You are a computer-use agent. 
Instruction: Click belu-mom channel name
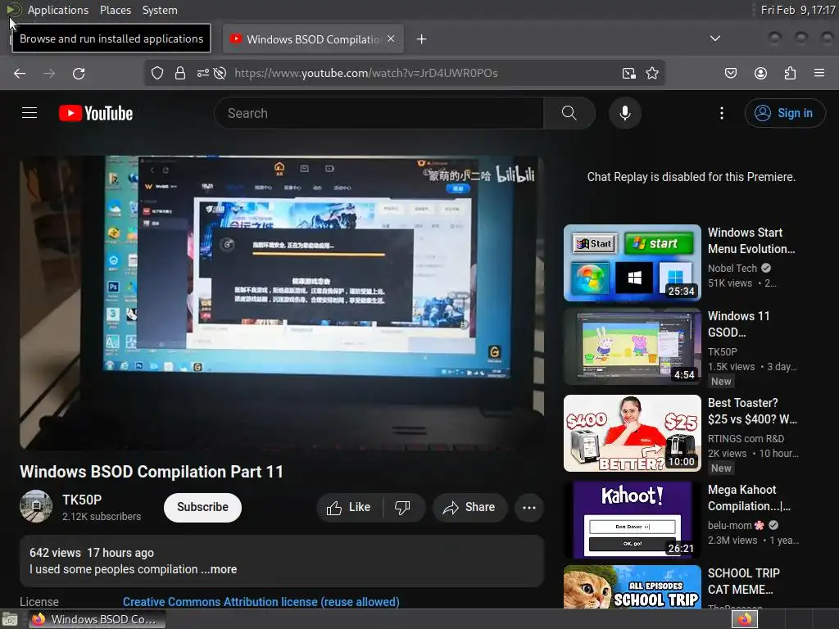[729, 525]
